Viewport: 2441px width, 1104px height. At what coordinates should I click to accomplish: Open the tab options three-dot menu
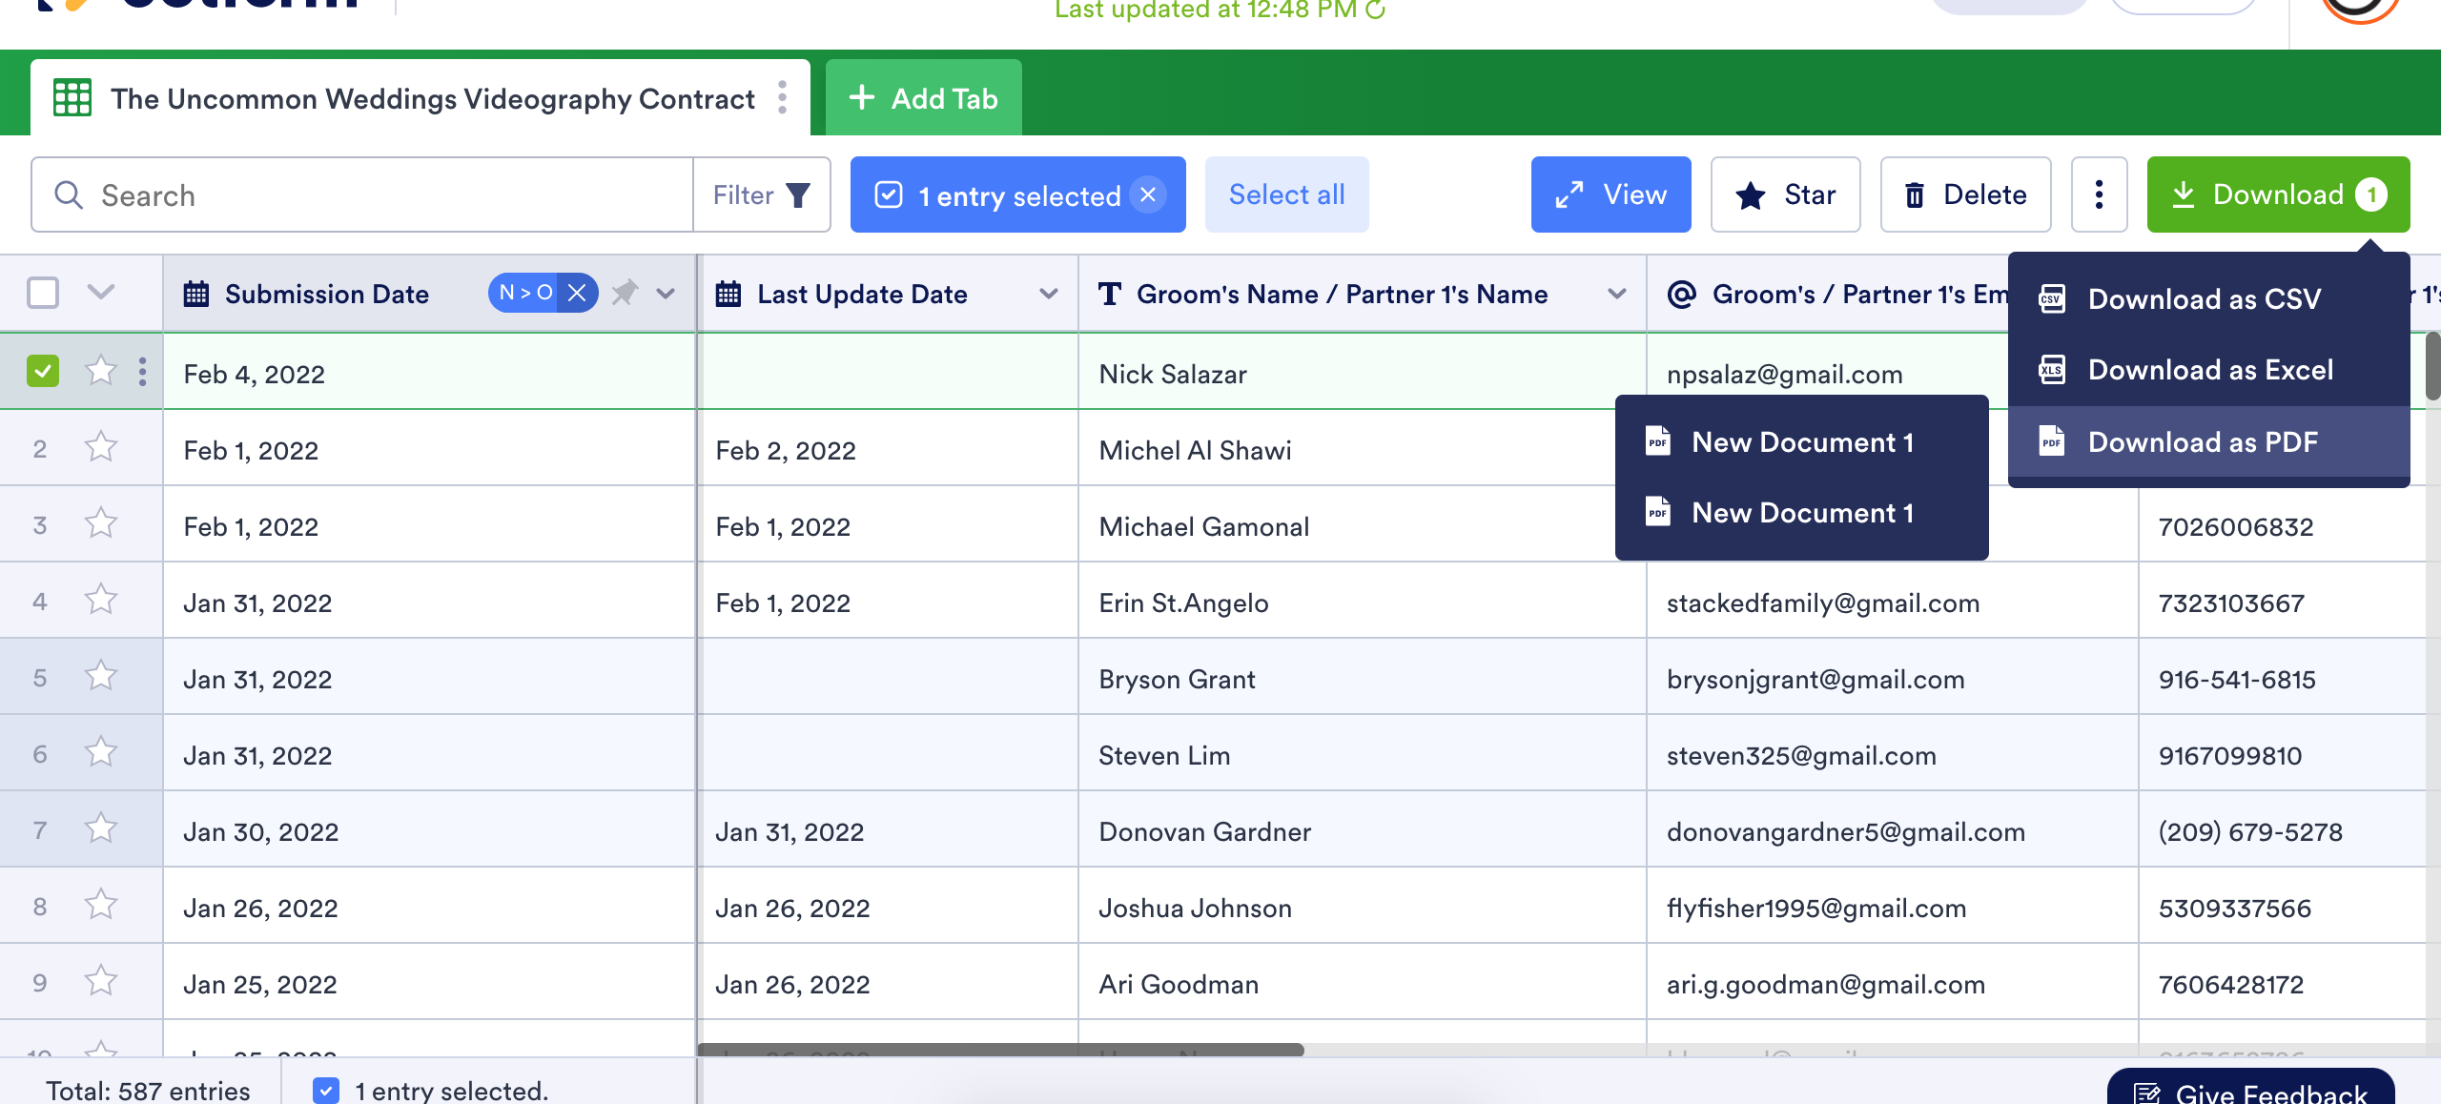782,97
